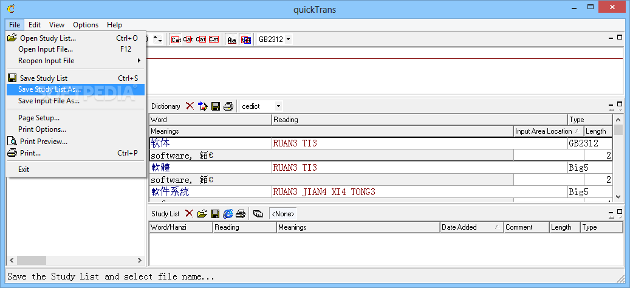Toggle the Aa font style button
This screenshot has height=288, width=630.
tap(232, 39)
